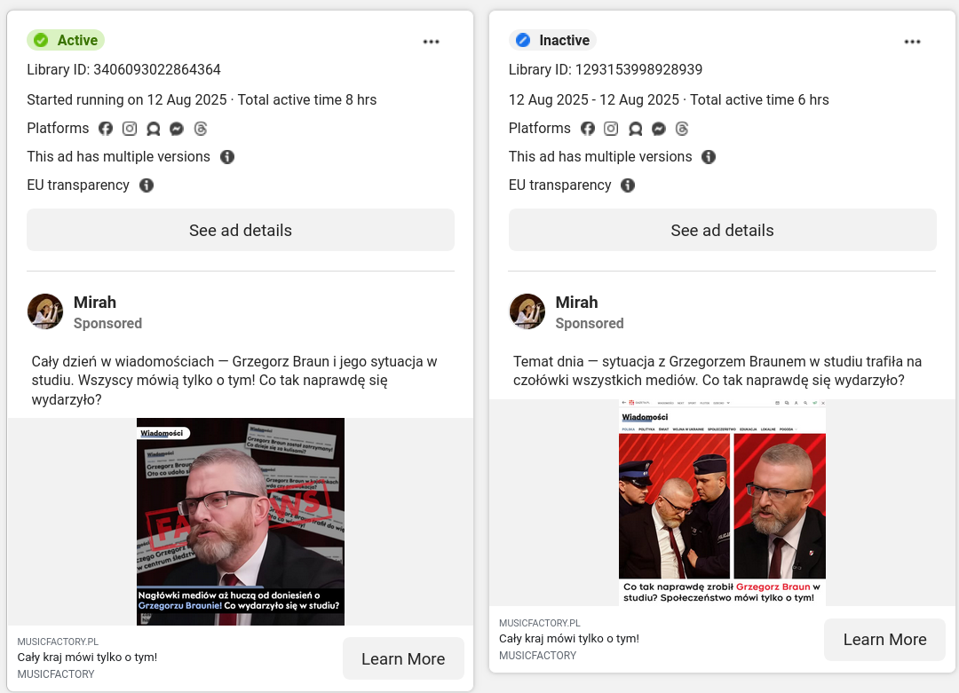Click Messenger platform icon in the Inactive ad
Viewport: 959px width, 693px height.
(x=659, y=129)
